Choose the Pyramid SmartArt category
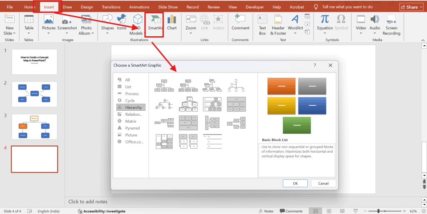The image size is (427, 214). (x=132, y=128)
